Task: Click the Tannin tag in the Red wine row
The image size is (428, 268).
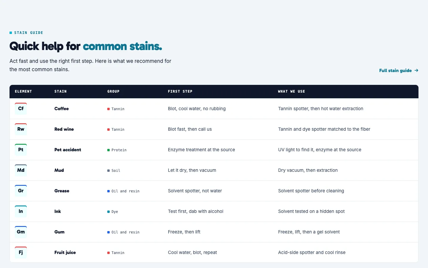Action: 116,130
